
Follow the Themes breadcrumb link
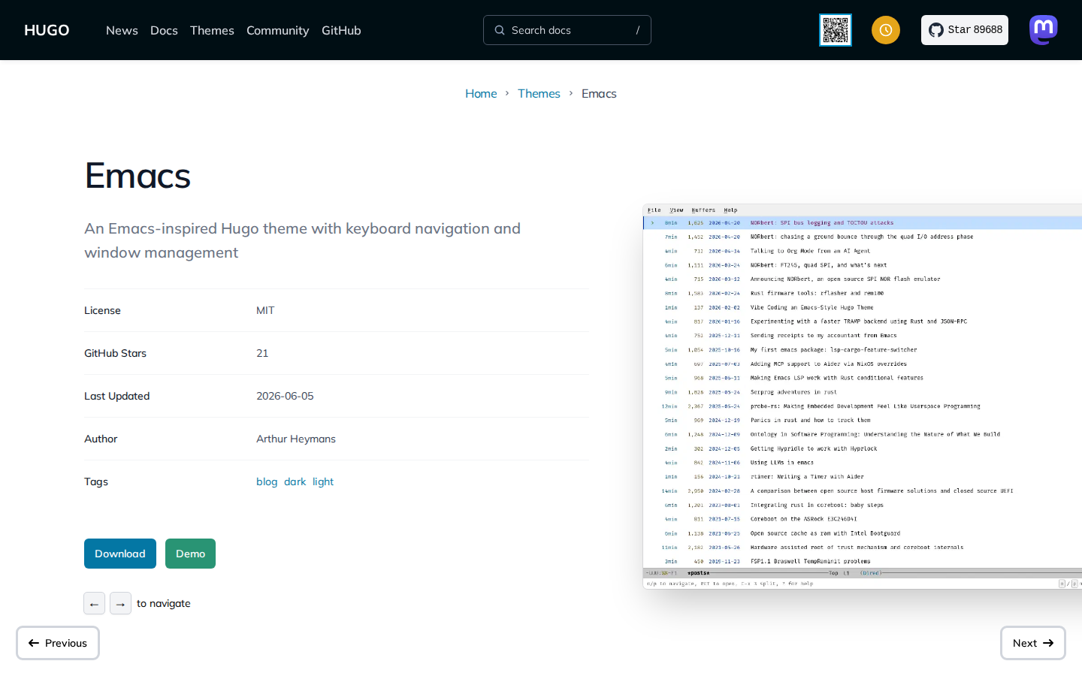click(539, 93)
